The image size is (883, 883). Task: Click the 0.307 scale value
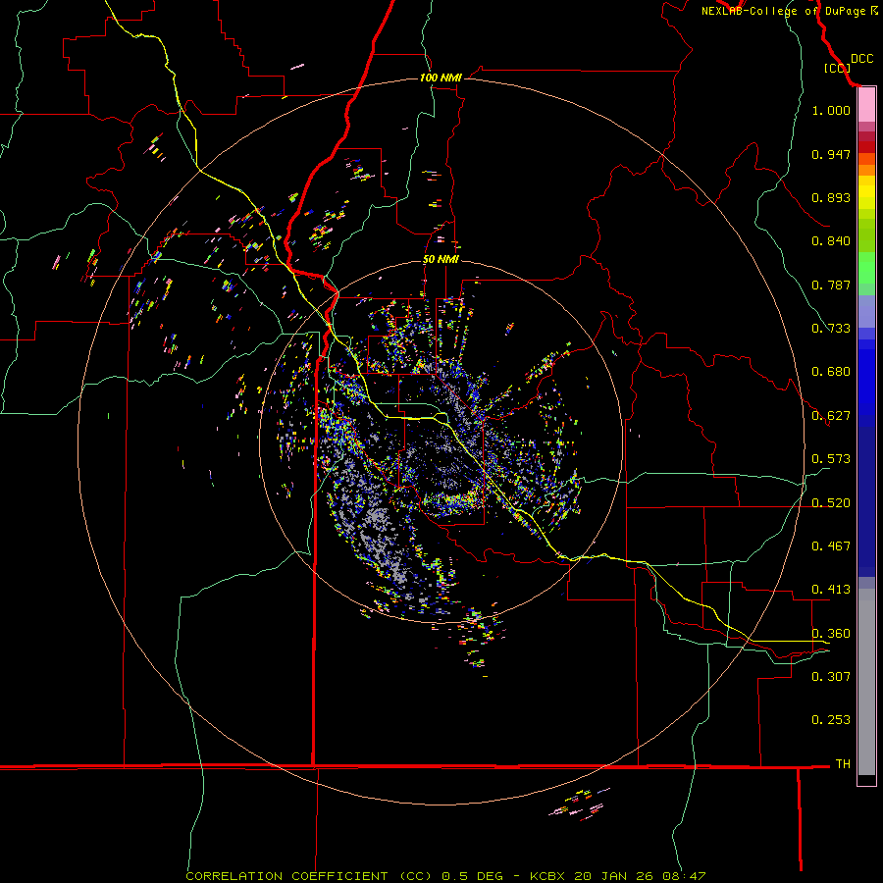pos(831,677)
